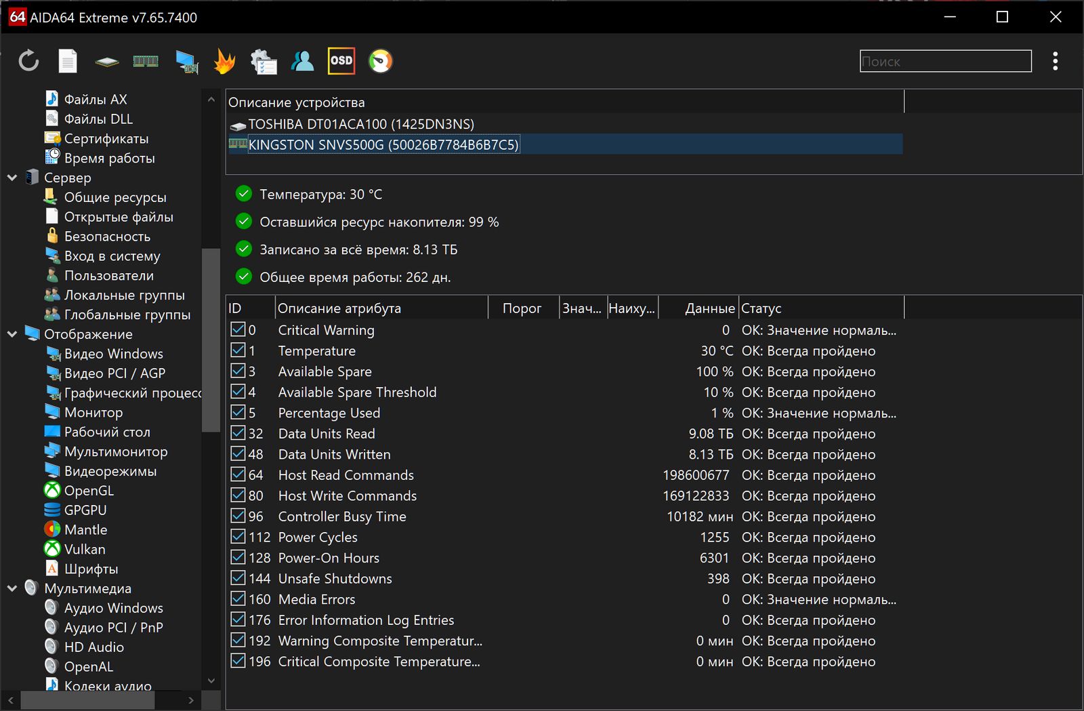
Task: Click the Поиск search field
Action: point(945,61)
